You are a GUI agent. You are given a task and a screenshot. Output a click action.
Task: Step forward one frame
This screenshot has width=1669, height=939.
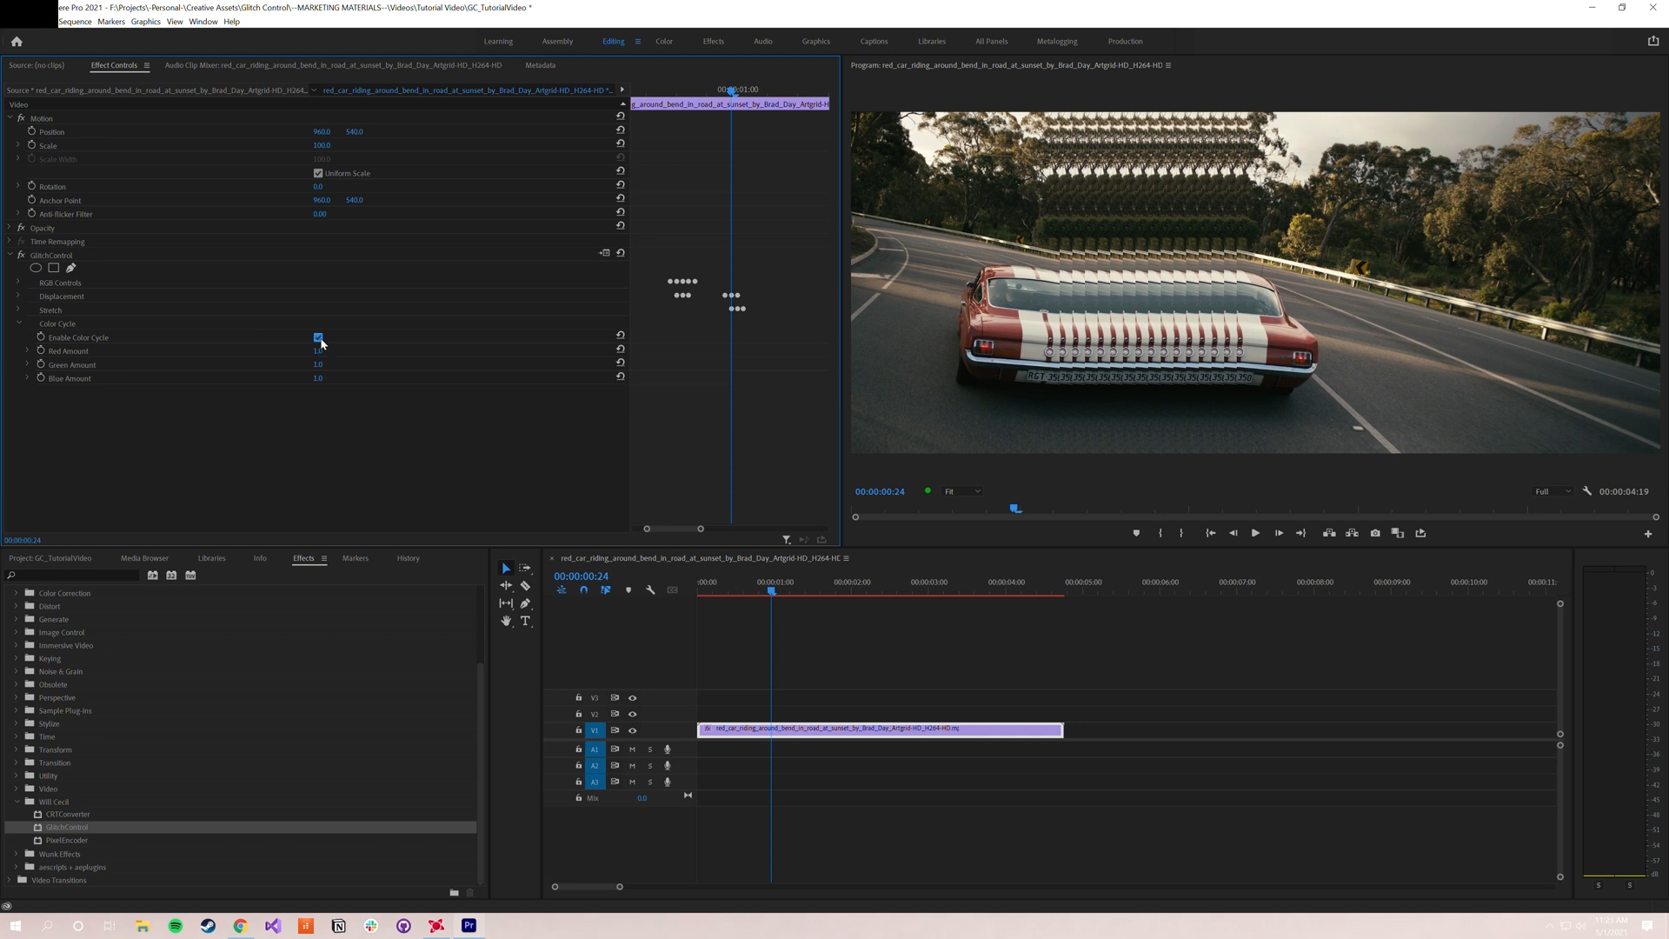[x=1279, y=534]
